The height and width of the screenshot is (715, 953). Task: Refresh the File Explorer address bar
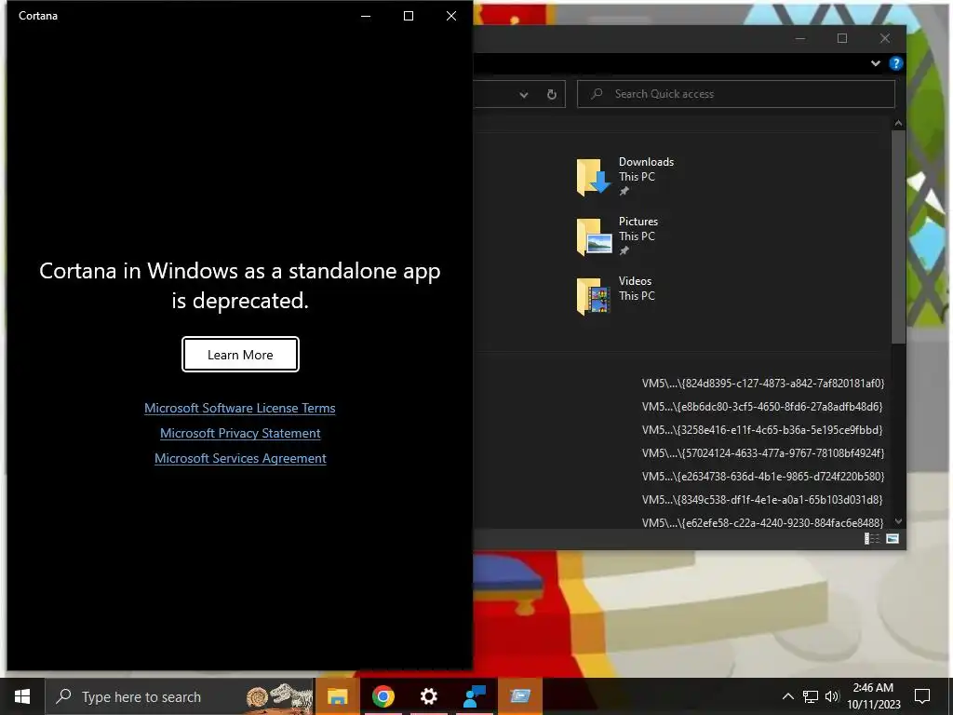551,94
